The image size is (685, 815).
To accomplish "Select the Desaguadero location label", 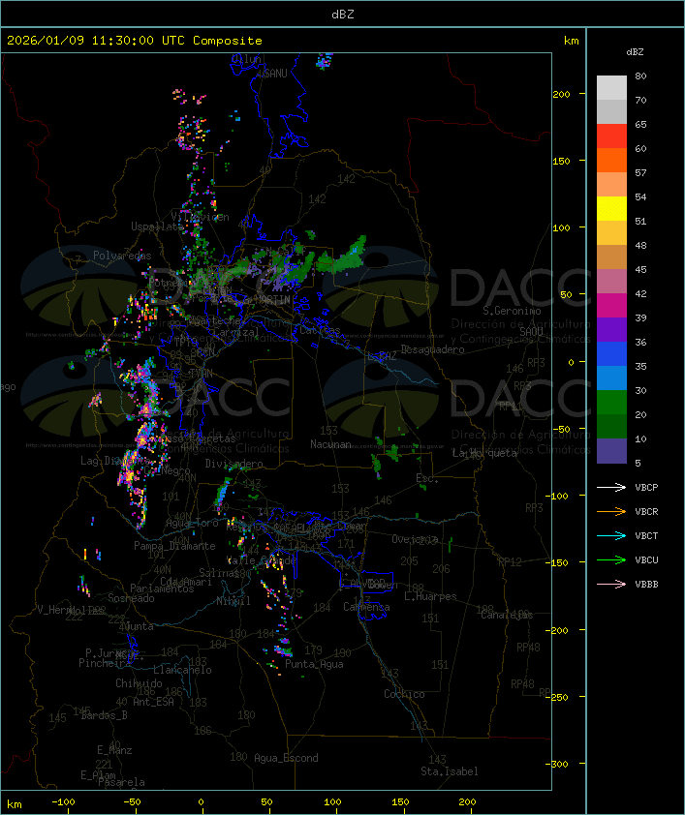I will tap(433, 349).
